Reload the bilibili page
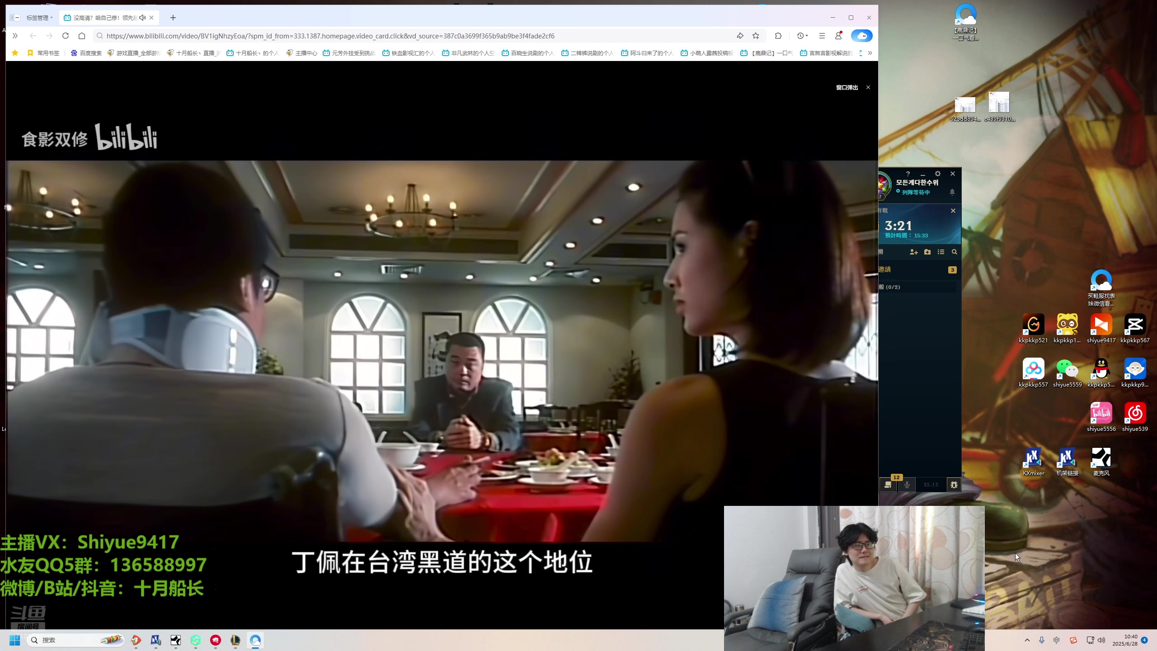 point(66,36)
